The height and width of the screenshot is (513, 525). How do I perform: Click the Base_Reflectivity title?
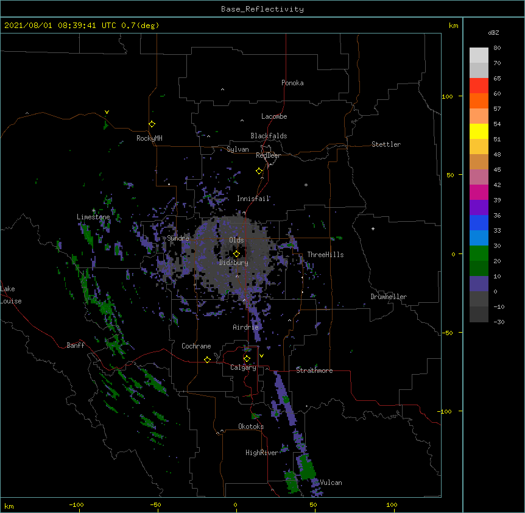[x=262, y=9]
